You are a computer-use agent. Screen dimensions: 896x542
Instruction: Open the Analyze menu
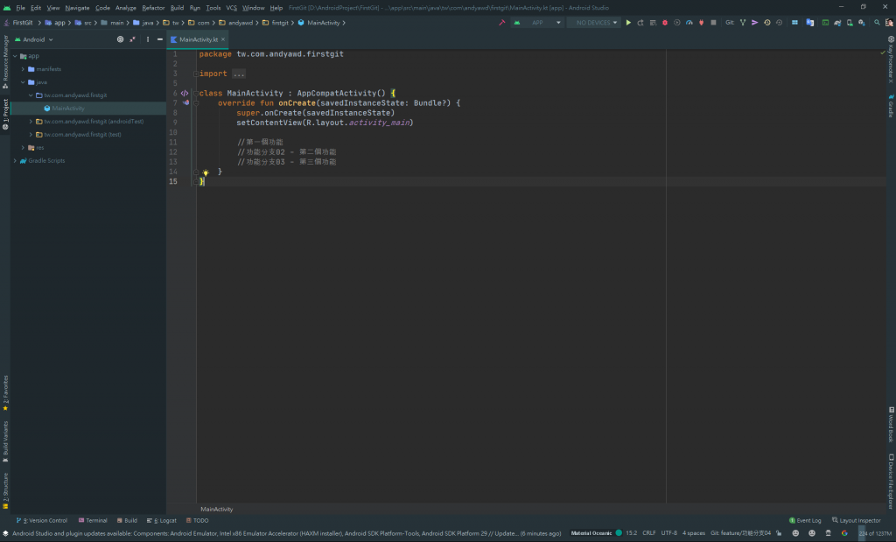coord(126,7)
